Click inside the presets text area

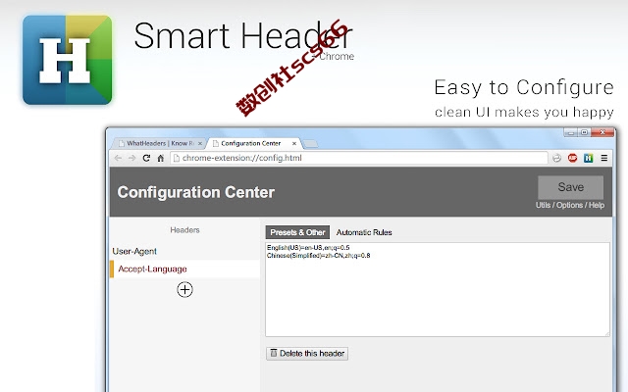[438, 290]
